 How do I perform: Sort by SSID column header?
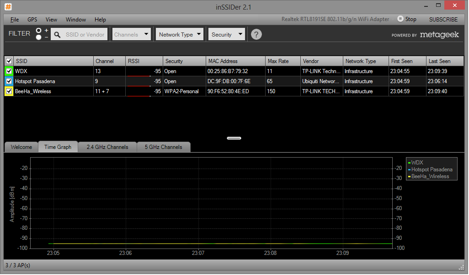click(53, 61)
